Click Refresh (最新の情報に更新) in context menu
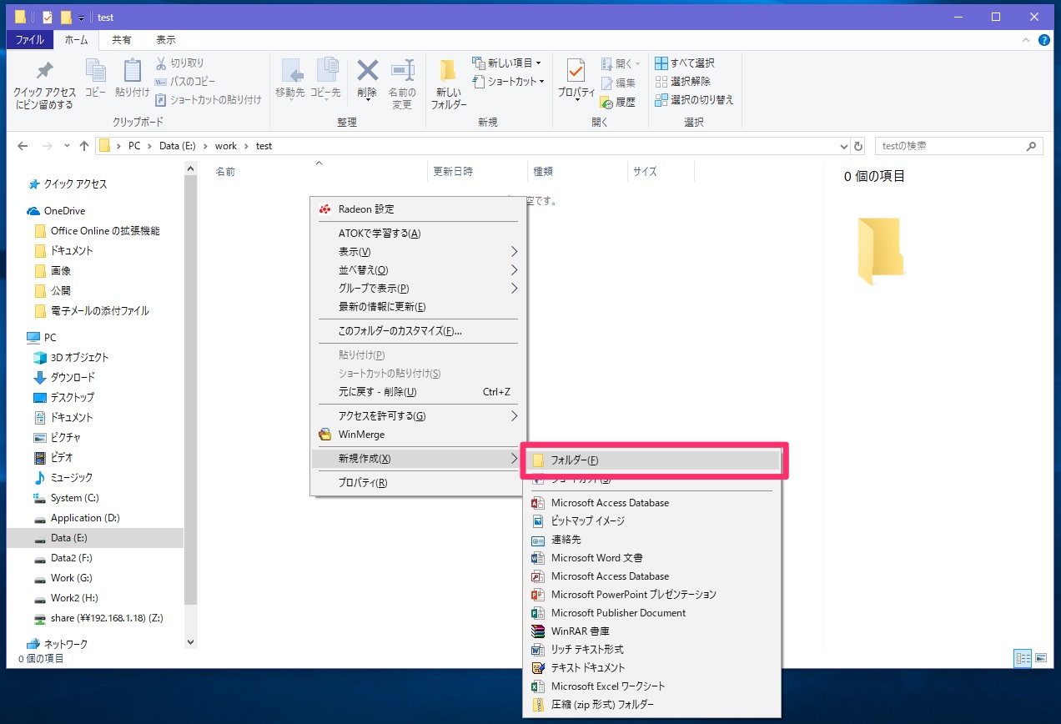This screenshot has width=1061, height=724. [x=418, y=306]
